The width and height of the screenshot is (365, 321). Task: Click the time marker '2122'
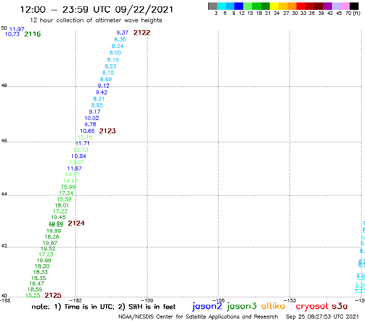142,33
